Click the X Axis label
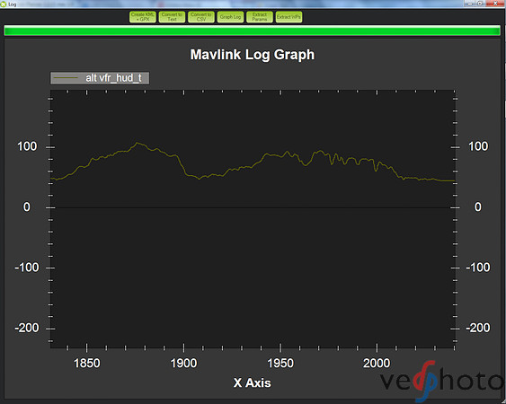This screenshot has height=404, width=506. click(252, 383)
